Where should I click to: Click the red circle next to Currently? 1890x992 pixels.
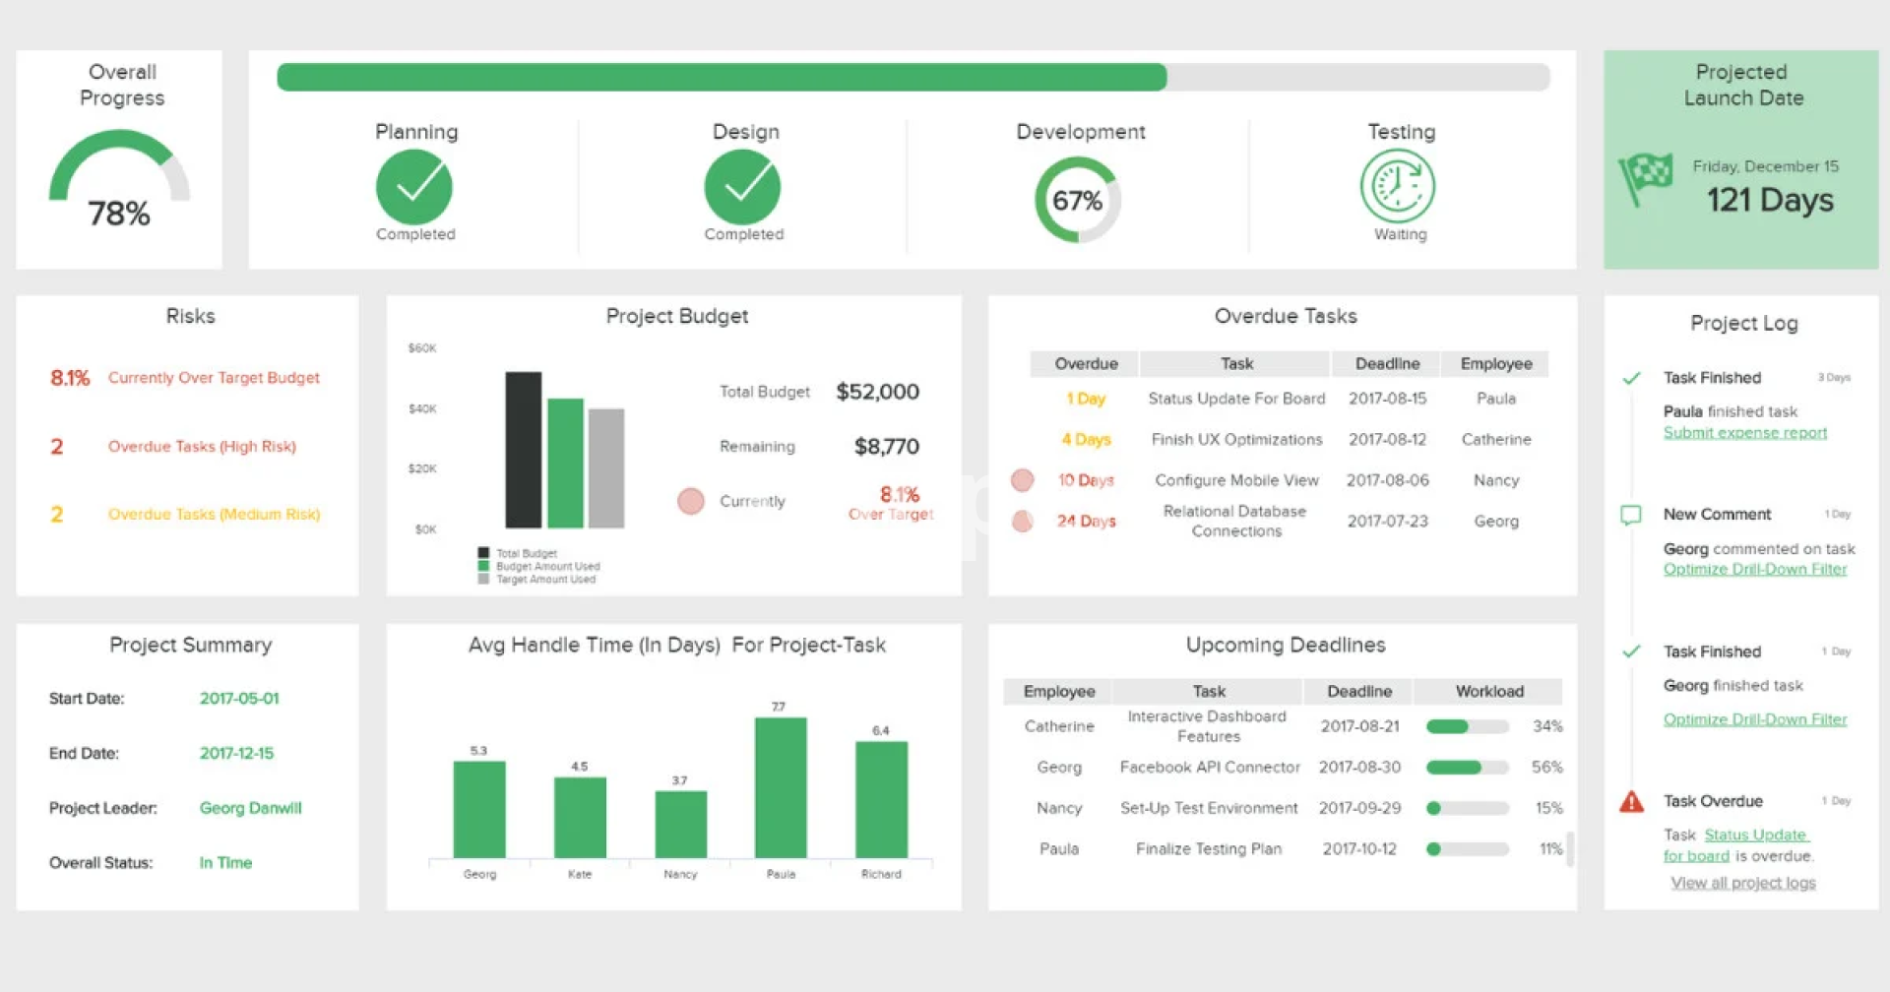pos(691,501)
